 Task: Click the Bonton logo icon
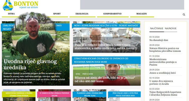point(8,5)
